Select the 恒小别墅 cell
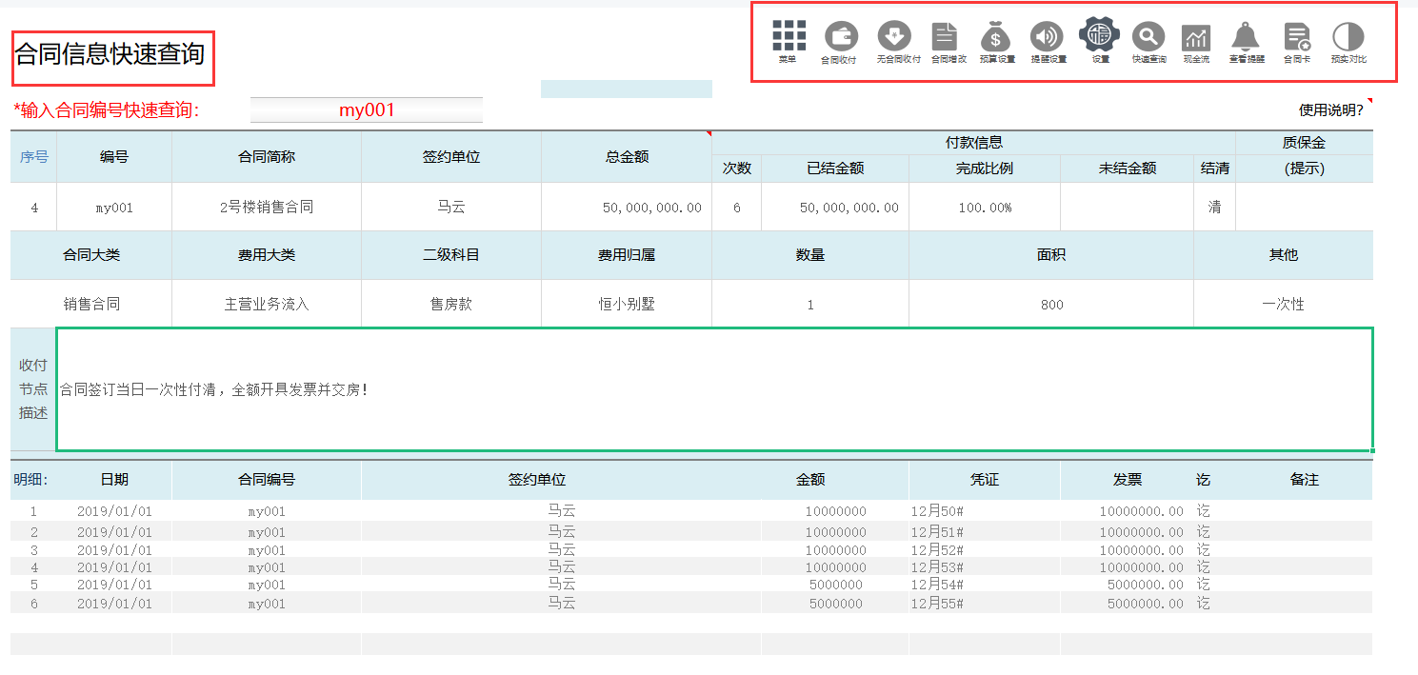Screen dimensions: 1418x675 pyautogui.click(x=627, y=305)
